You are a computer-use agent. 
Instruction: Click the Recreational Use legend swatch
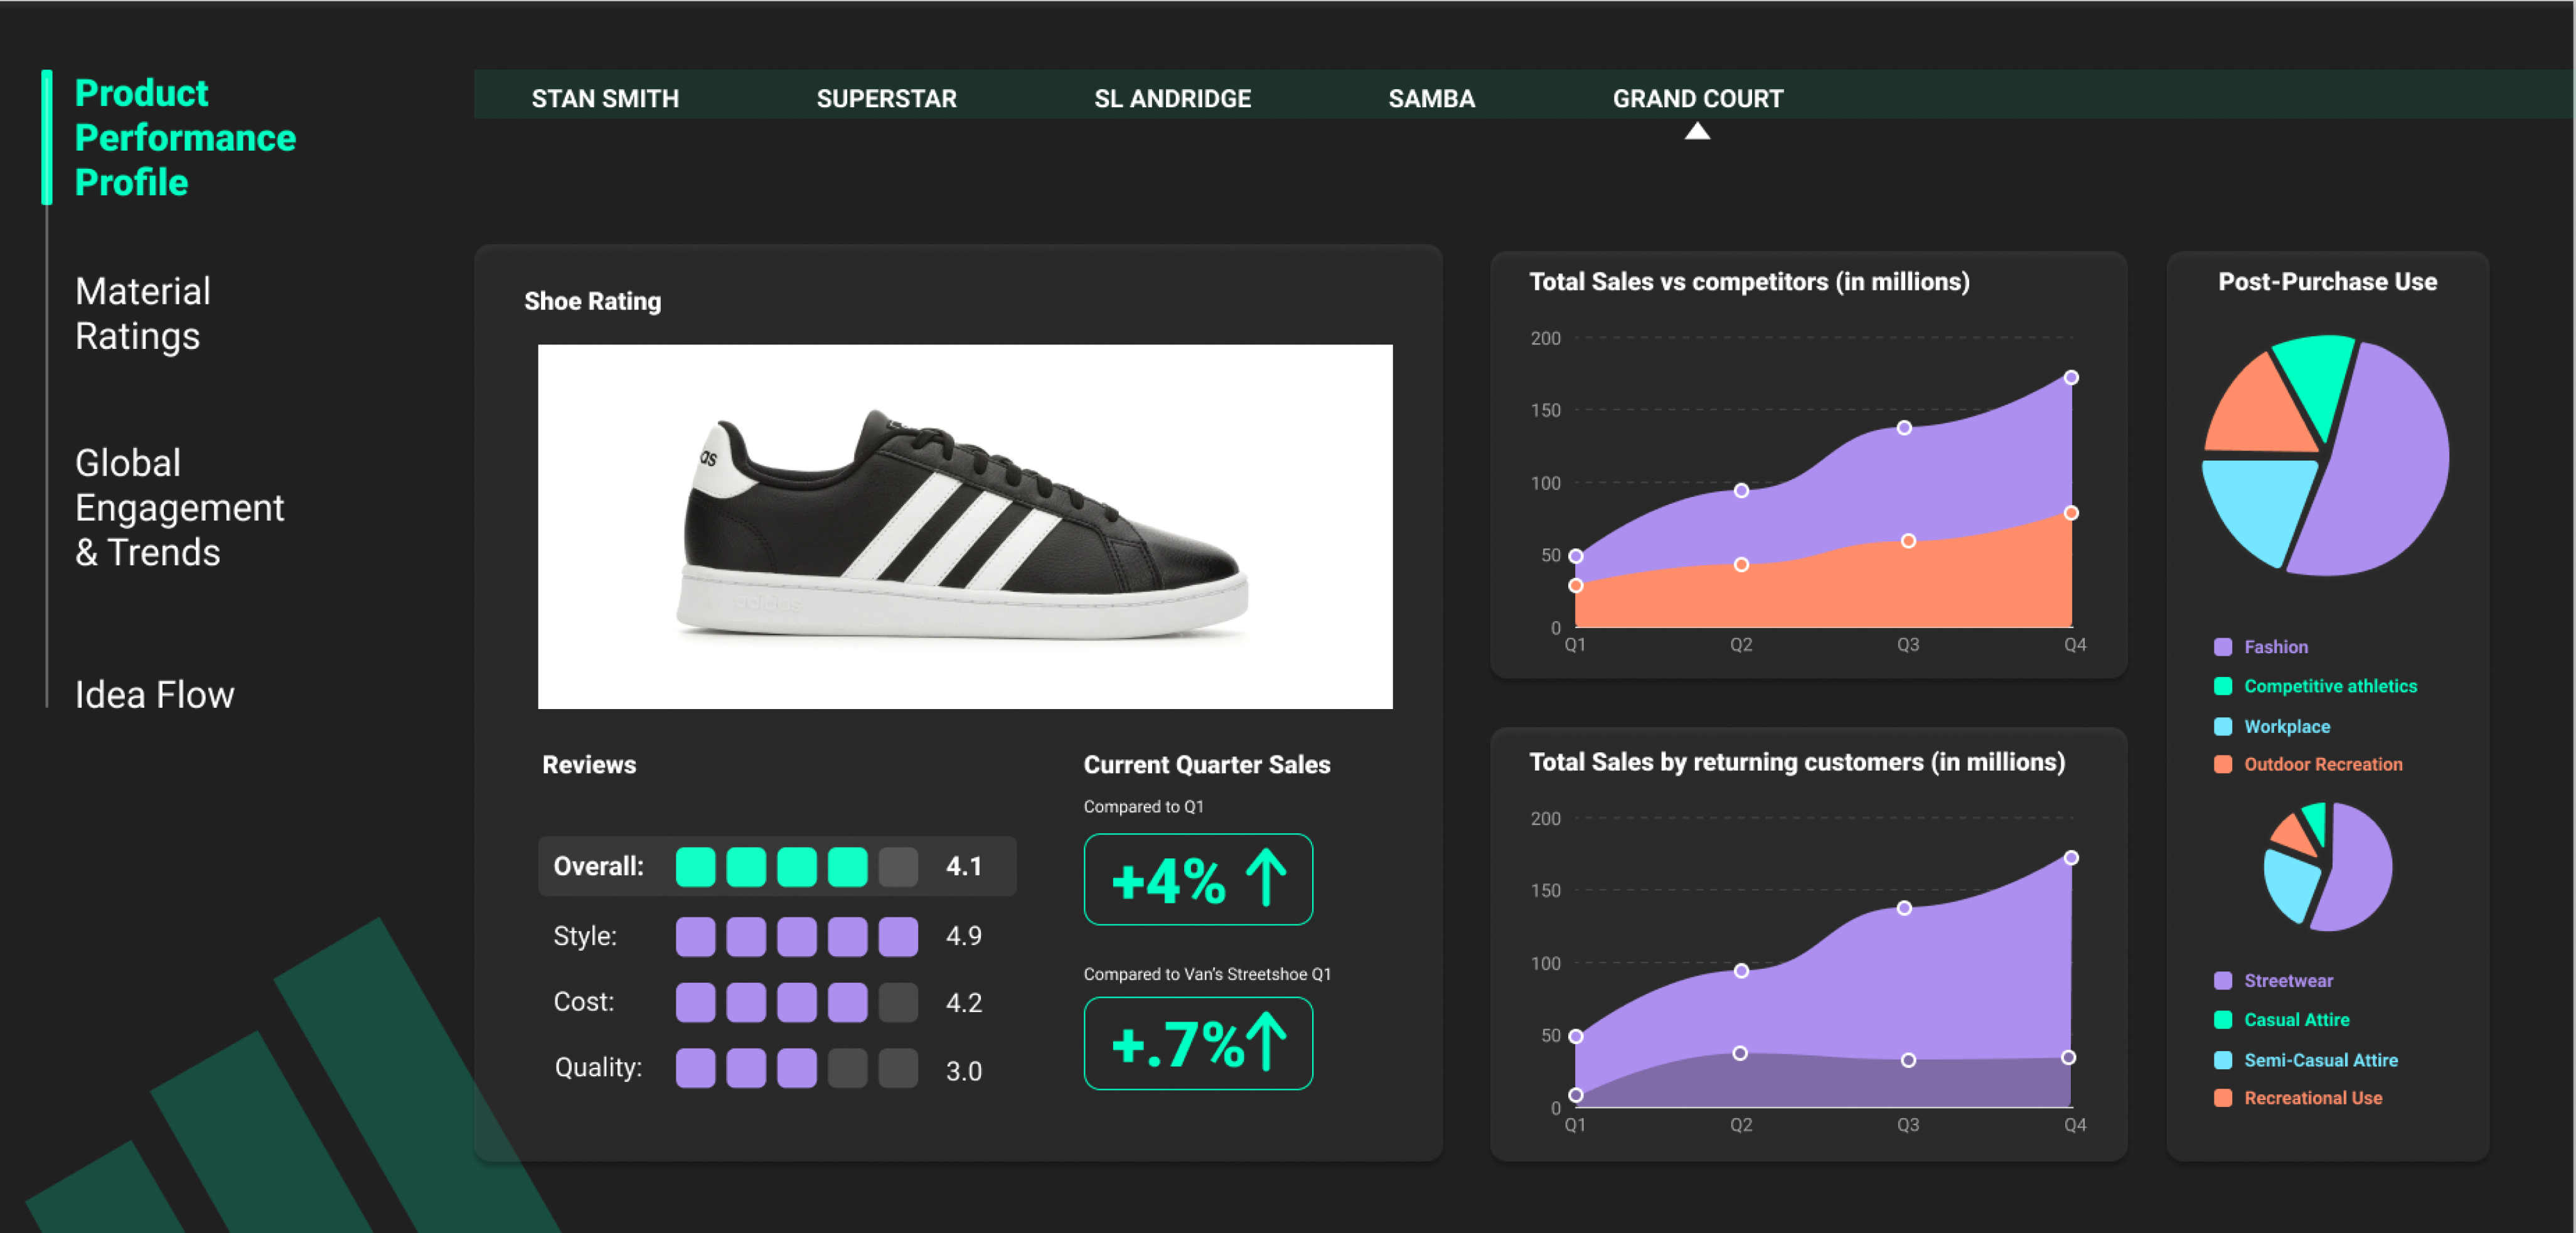pos(2222,1097)
